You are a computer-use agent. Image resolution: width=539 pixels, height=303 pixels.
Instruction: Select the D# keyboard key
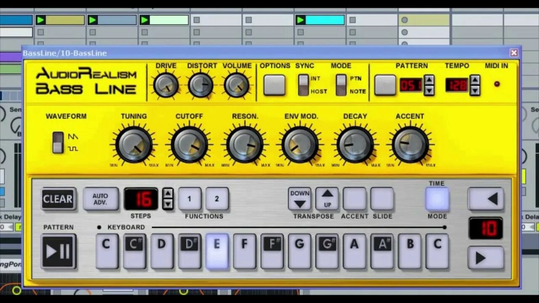coord(189,251)
